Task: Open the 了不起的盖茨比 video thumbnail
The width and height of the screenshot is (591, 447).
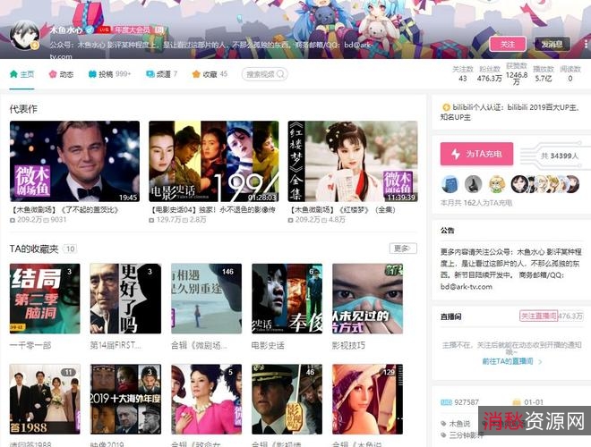Action: [x=74, y=162]
